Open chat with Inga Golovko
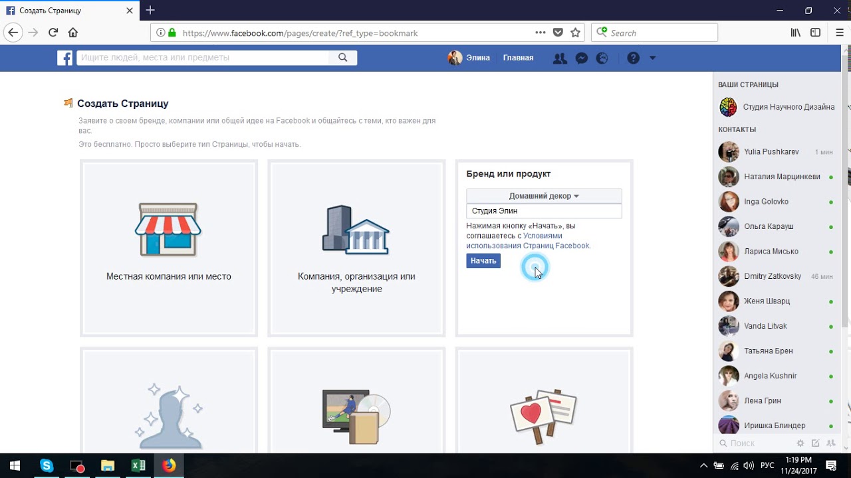851x478 pixels. pyautogui.click(x=777, y=202)
